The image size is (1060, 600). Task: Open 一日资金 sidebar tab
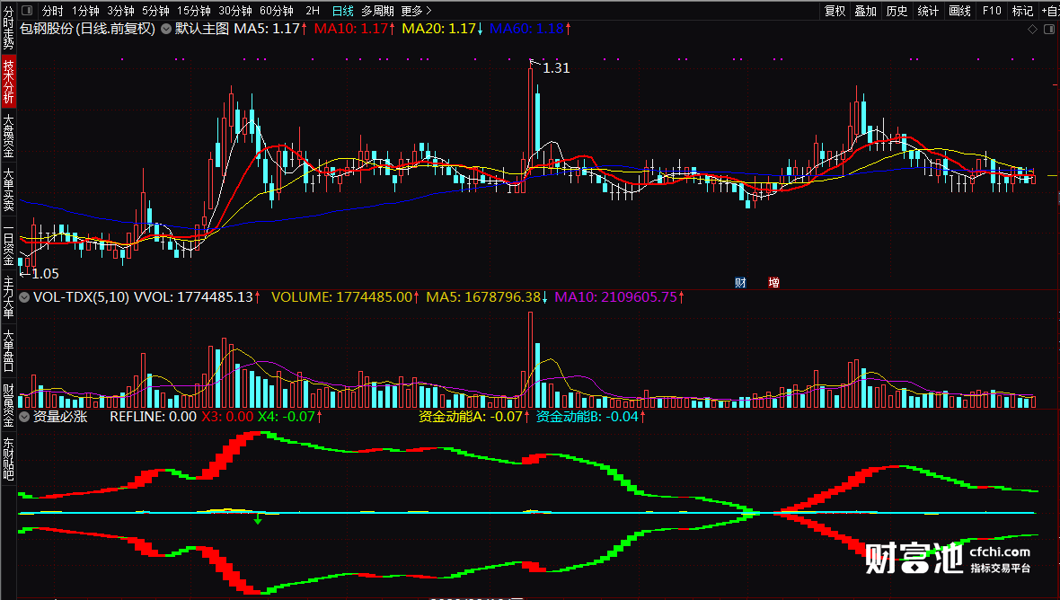point(8,244)
